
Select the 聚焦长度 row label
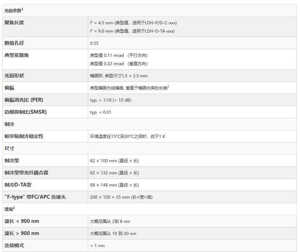14,23
